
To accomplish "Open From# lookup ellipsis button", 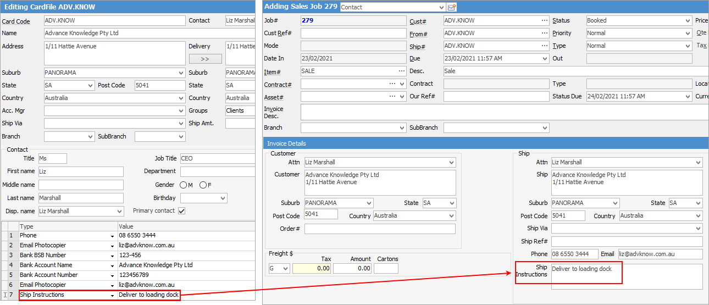I will click(544, 33).
